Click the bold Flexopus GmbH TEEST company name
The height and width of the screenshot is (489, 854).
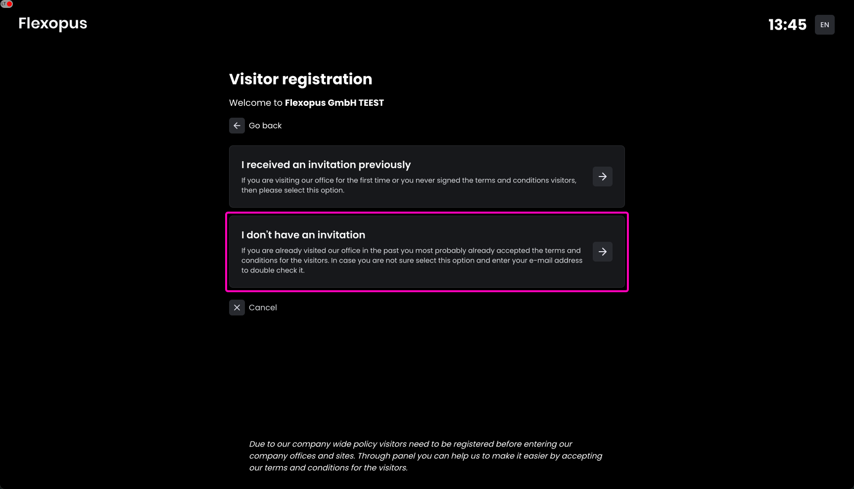[x=334, y=103]
